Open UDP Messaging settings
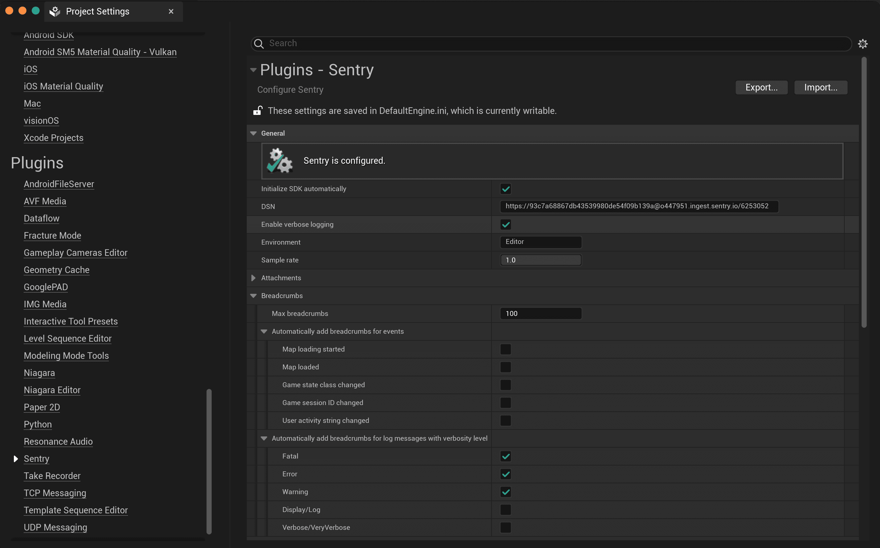The width and height of the screenshot is (880, 548). (55, 527)
